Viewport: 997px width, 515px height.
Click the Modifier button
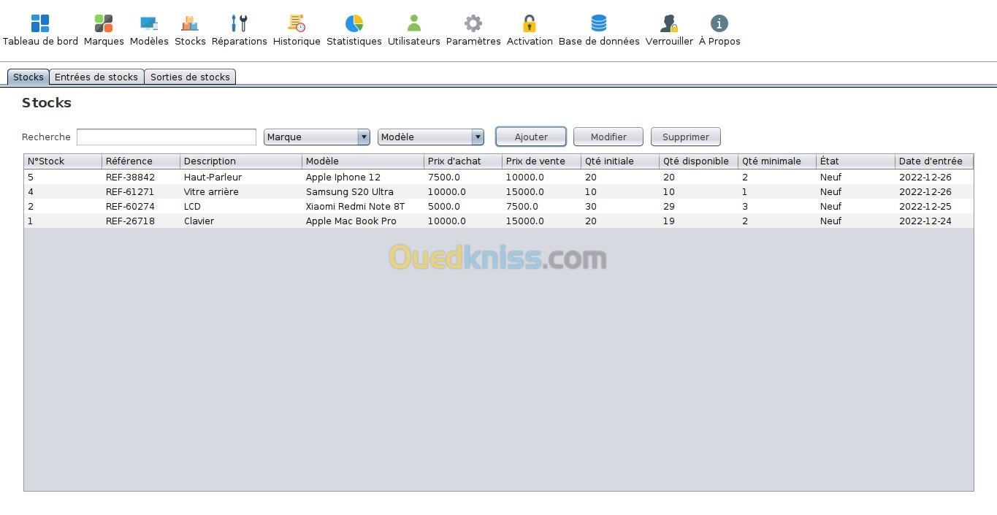pos(608,137)
